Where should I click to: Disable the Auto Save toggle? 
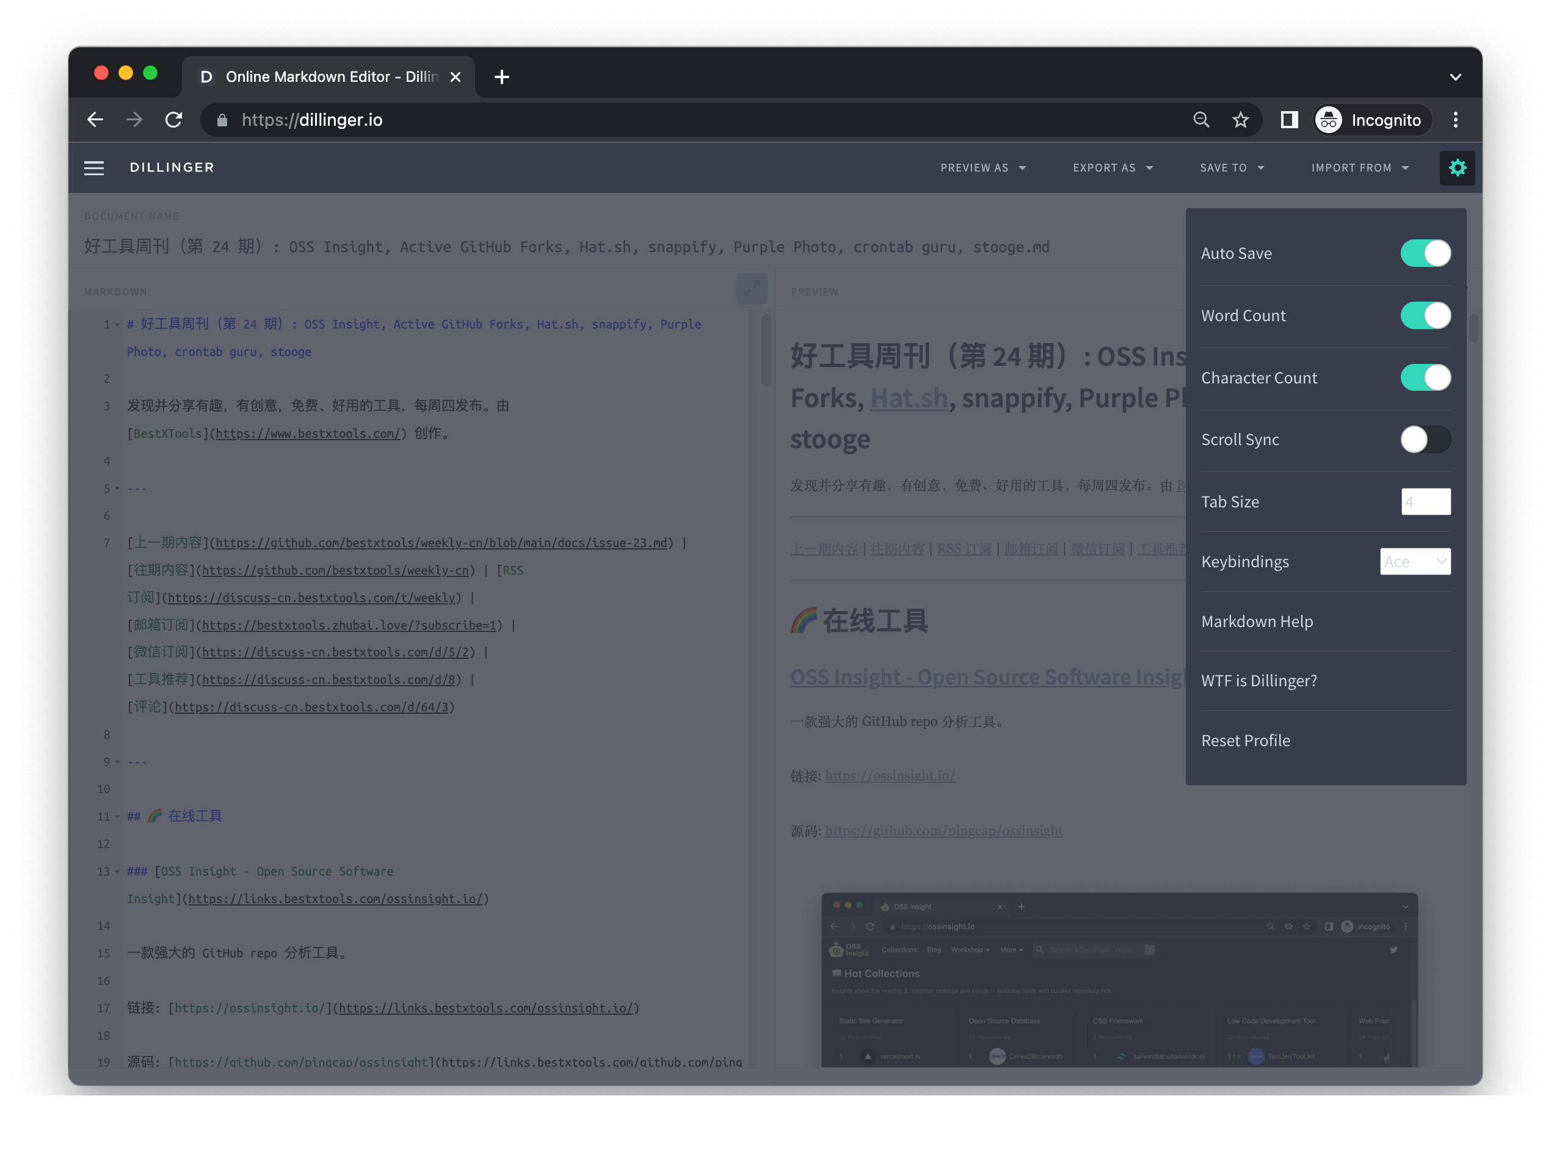[x=1425, y=253]
